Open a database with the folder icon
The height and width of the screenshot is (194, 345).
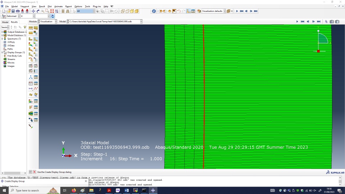pyautogui.click(x=8, y=11)
